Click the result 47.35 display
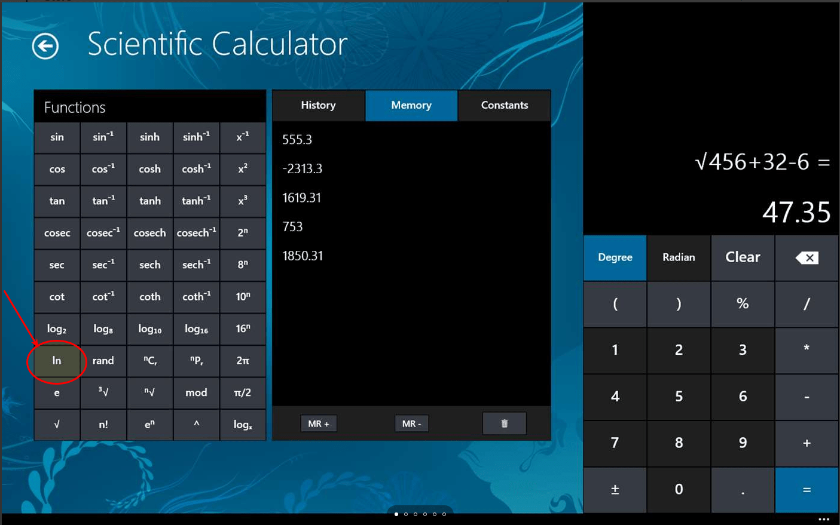Screen dimensions: 840x525 point(796,212)
